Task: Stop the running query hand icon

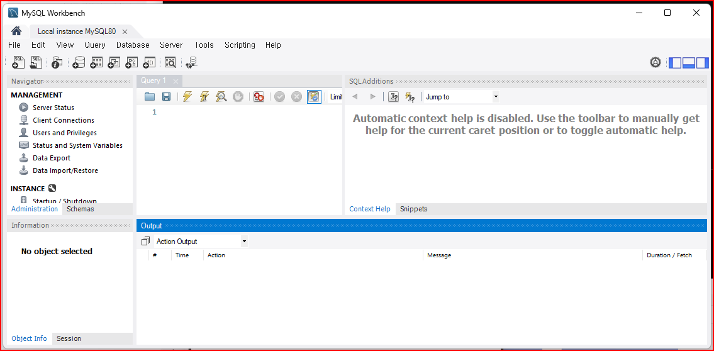Action: tap(238, 96)
